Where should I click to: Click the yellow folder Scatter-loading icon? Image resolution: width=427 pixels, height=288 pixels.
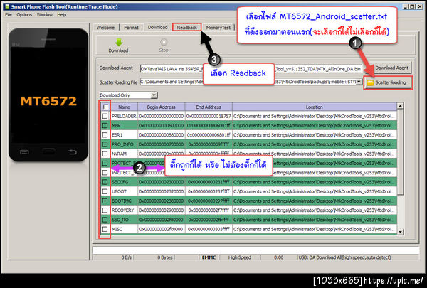tap(370, 82)
